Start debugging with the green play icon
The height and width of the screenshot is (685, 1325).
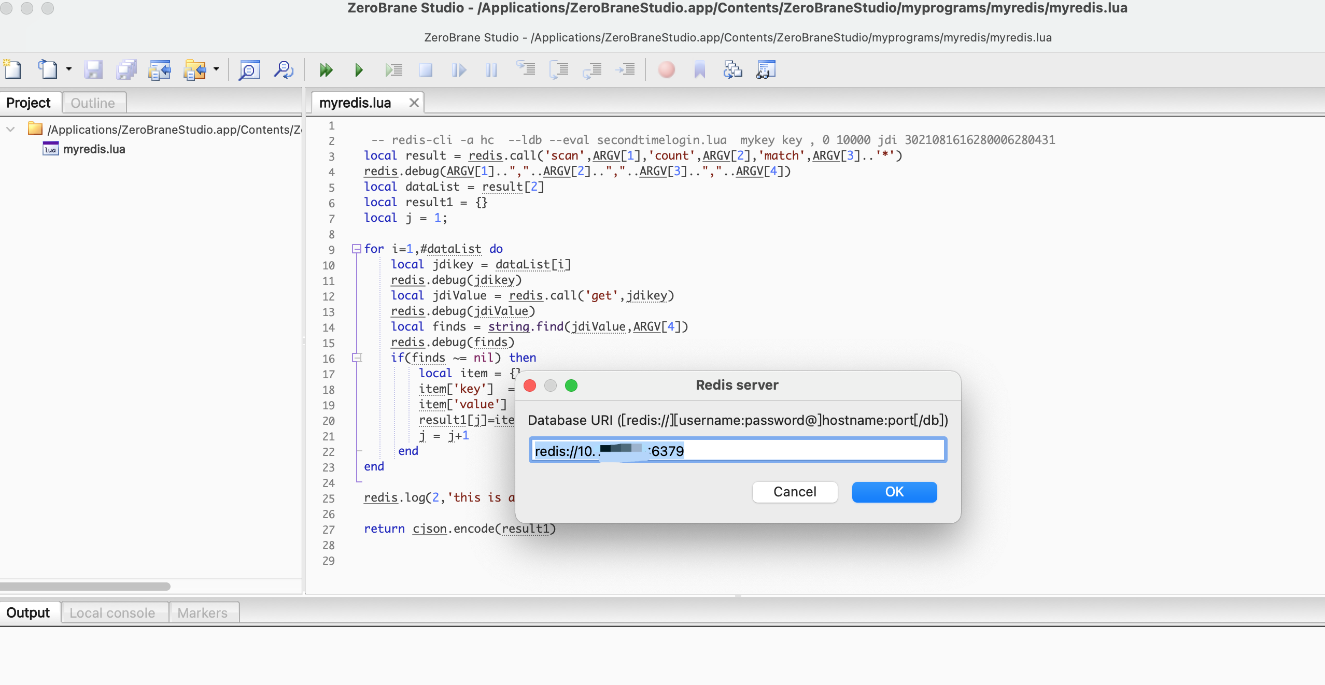[x=359, y=69]
